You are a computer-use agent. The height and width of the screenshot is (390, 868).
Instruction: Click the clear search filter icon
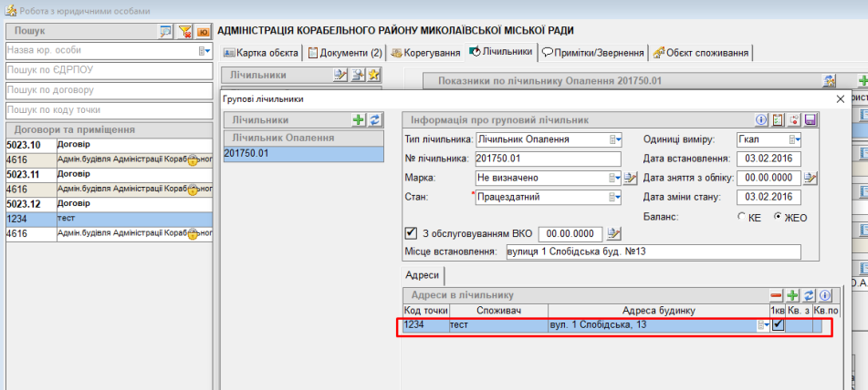(x=185, y=32)
